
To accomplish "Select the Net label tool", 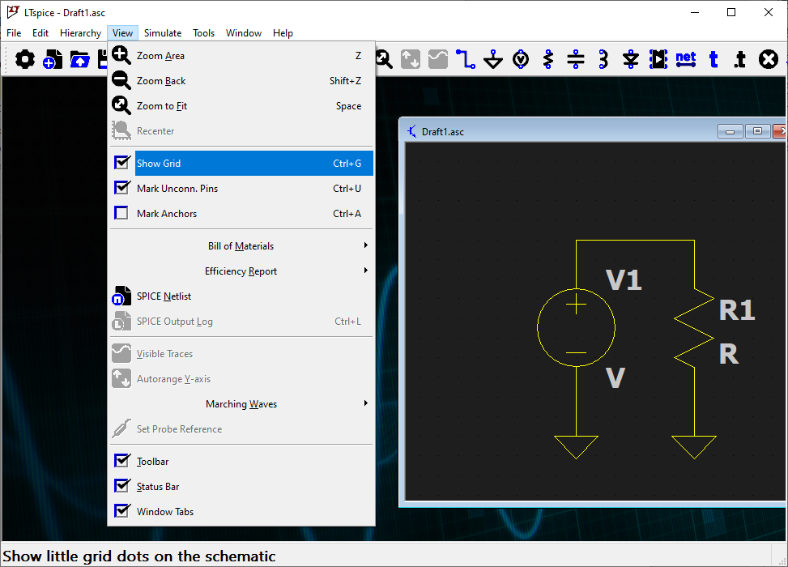I will click(x=686, y=60).
